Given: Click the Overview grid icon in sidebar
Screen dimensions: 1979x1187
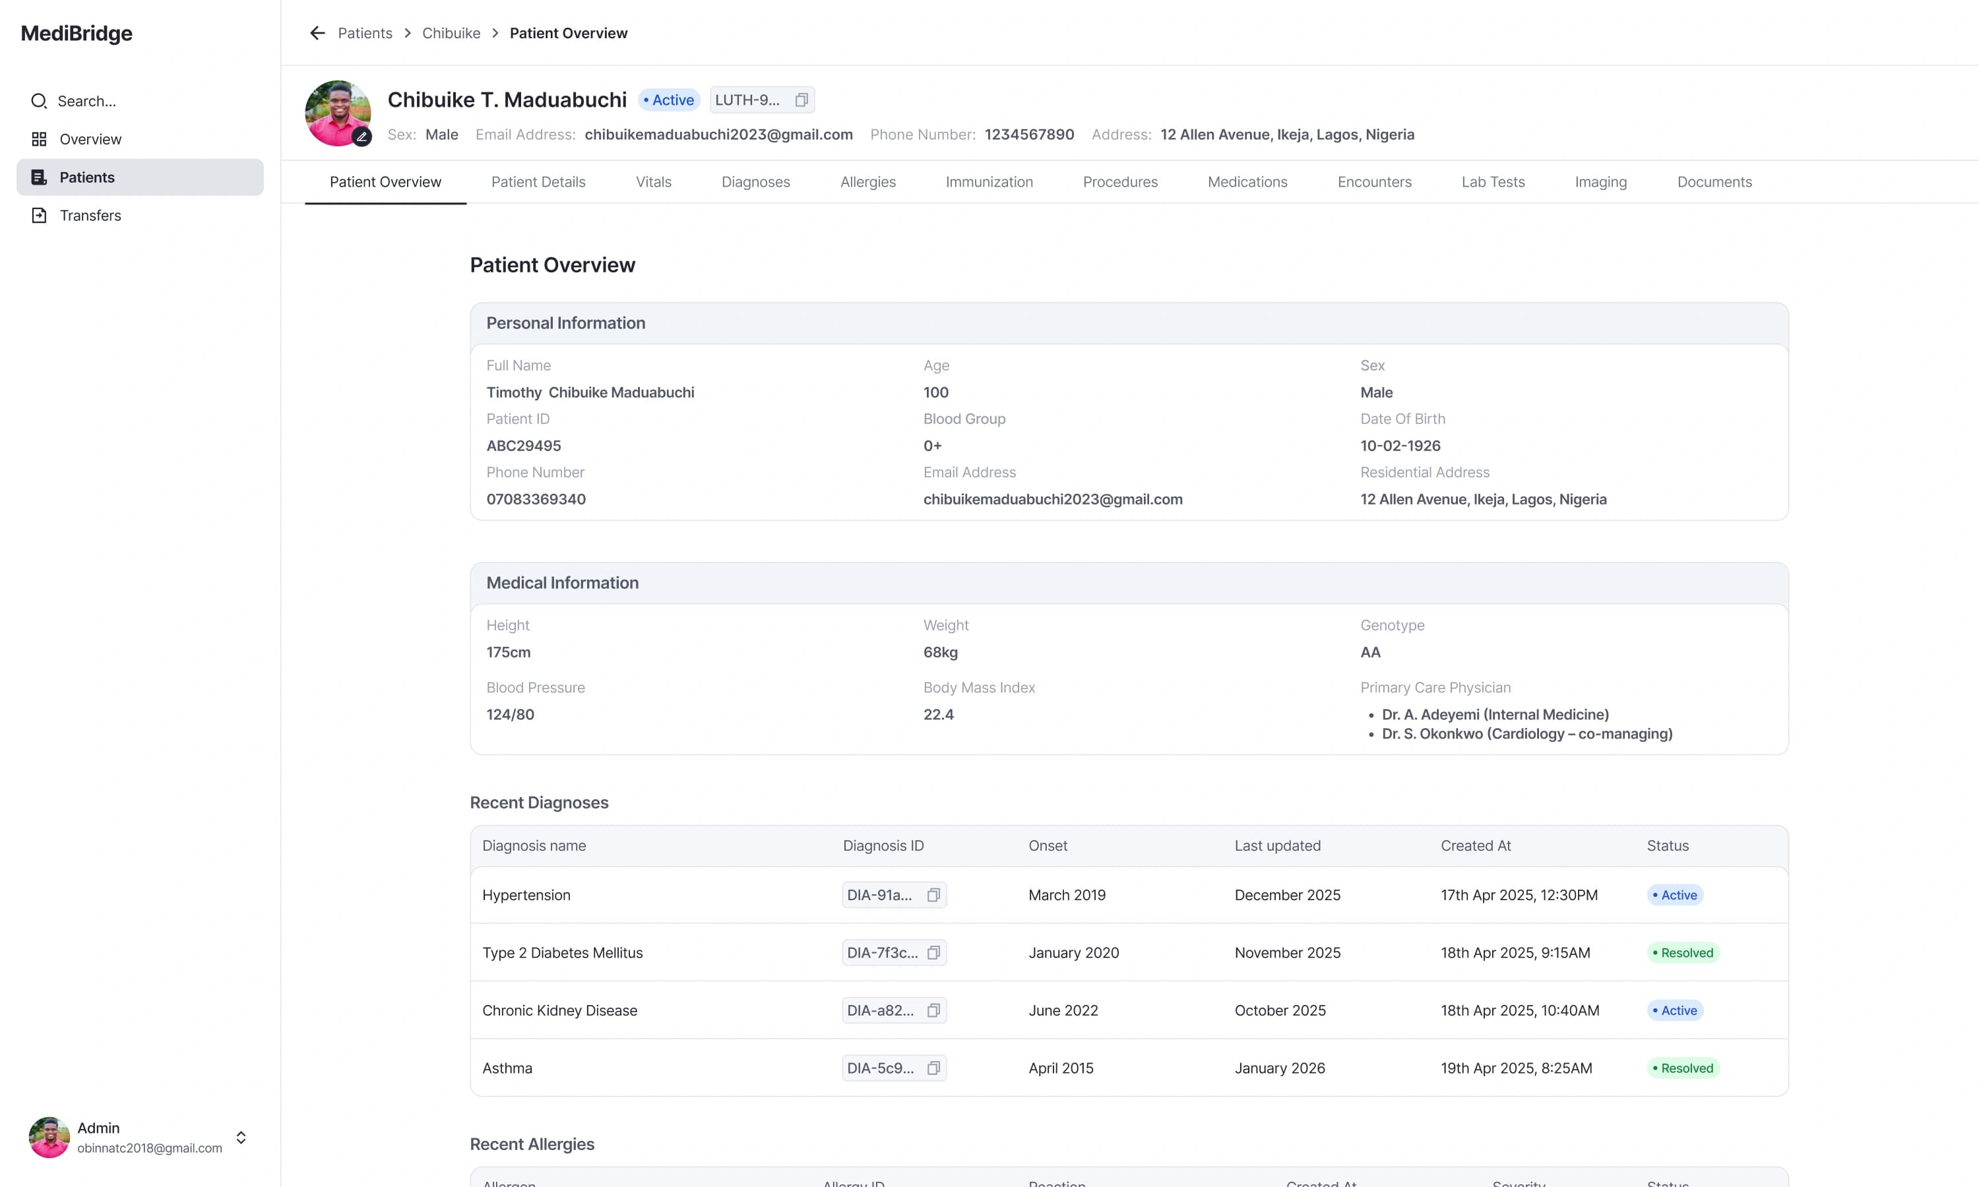Looking at the screenshot, I should 38,139.
